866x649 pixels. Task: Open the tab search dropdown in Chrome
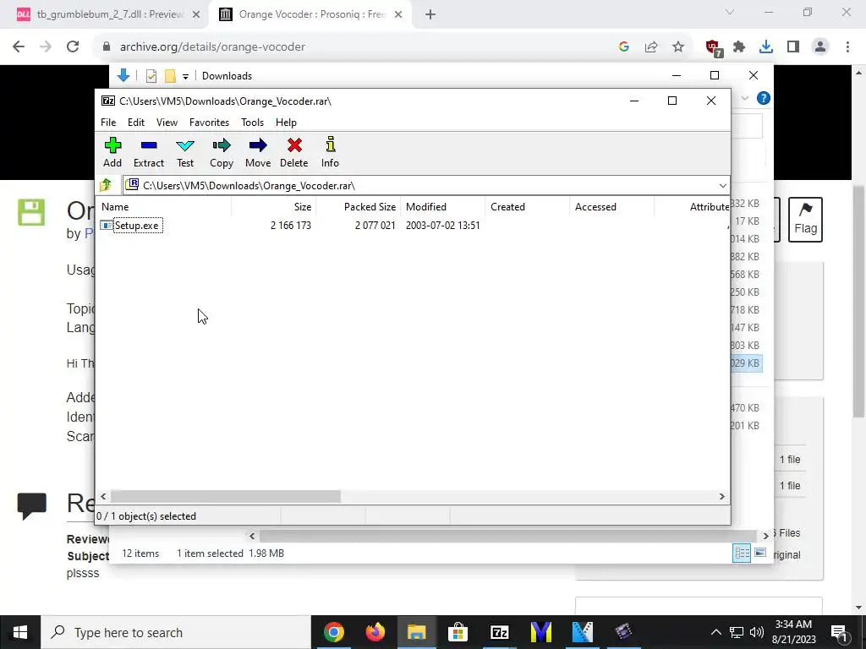(x=730, y=12)
